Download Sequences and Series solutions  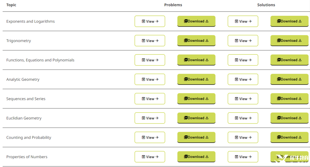[x=289, y=99]
